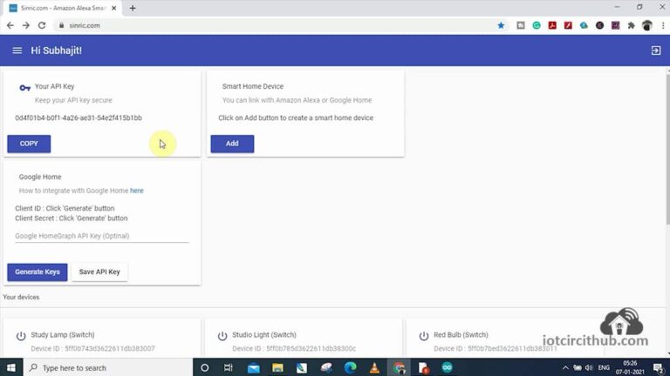Click the Generate Keys button
Screen dimensions: 670x376
point(37,272)
